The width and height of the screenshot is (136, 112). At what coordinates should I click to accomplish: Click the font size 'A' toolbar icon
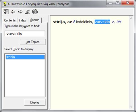click(x=27, y=12)
